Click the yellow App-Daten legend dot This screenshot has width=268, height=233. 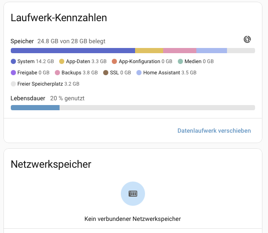coord(62,61)
